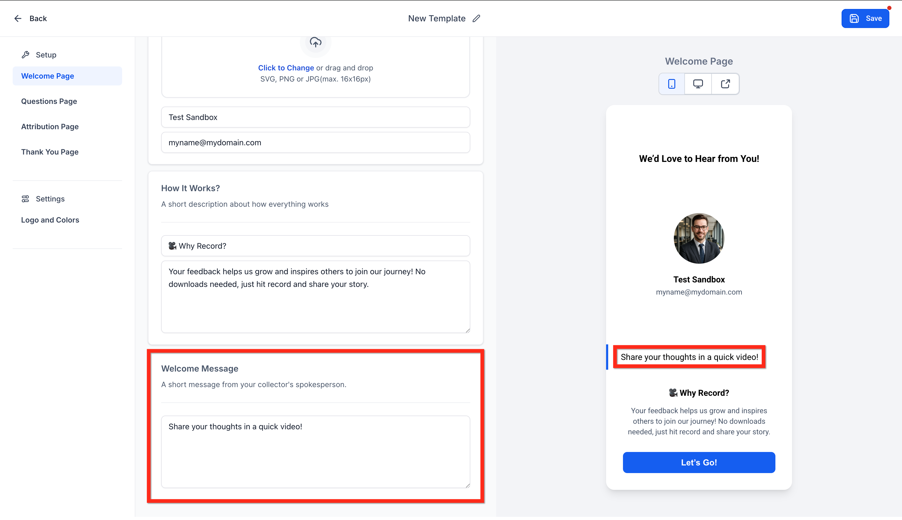
Task: Click the Welcome Message text area
Action: coord(315,452)
